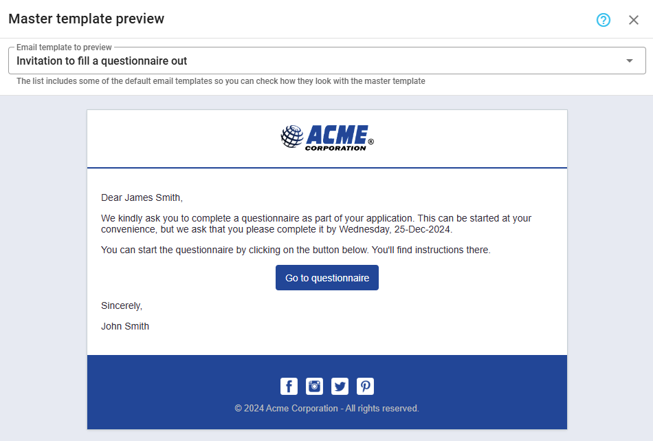The width and height of the screenshot is (653, 441).
Task: Click the 'Sincerely,' closing line
Action: pos(122,305)
